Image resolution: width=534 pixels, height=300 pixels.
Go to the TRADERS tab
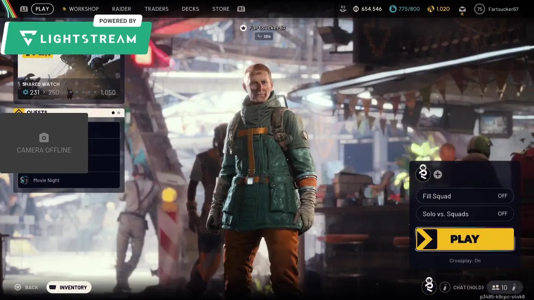tap(156, 9)
